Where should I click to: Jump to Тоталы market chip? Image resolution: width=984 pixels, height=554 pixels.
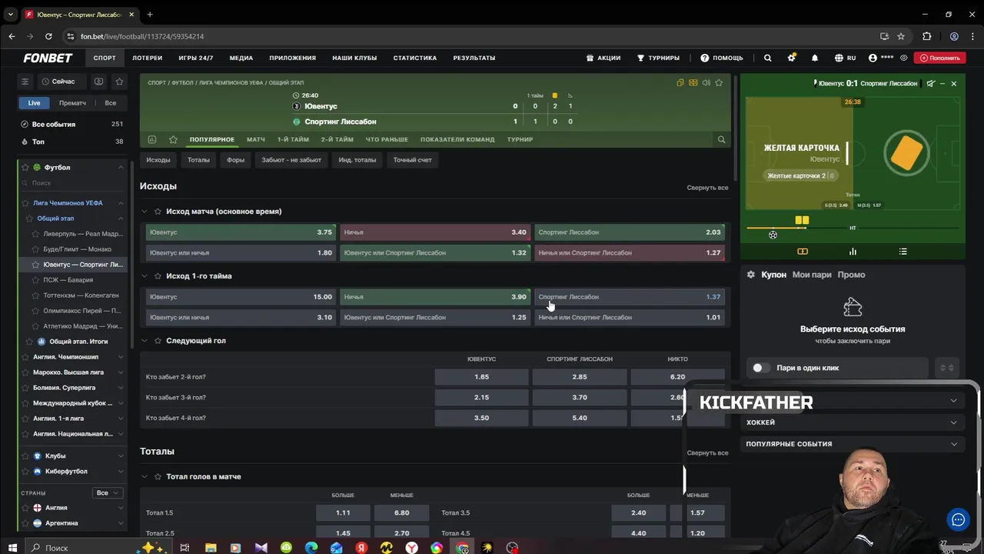198,160
